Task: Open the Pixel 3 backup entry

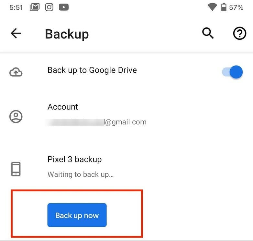Action: [126, 167]
